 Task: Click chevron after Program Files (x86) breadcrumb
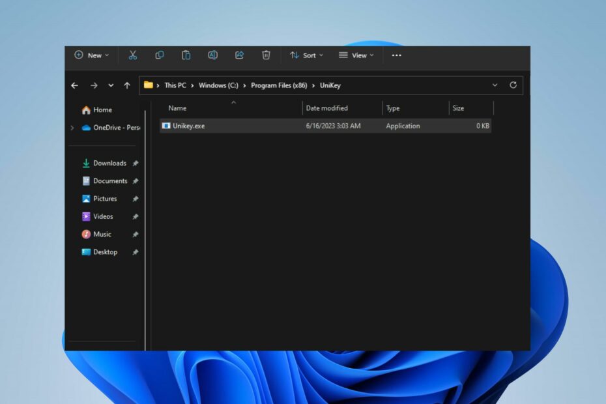click(313, 85)
